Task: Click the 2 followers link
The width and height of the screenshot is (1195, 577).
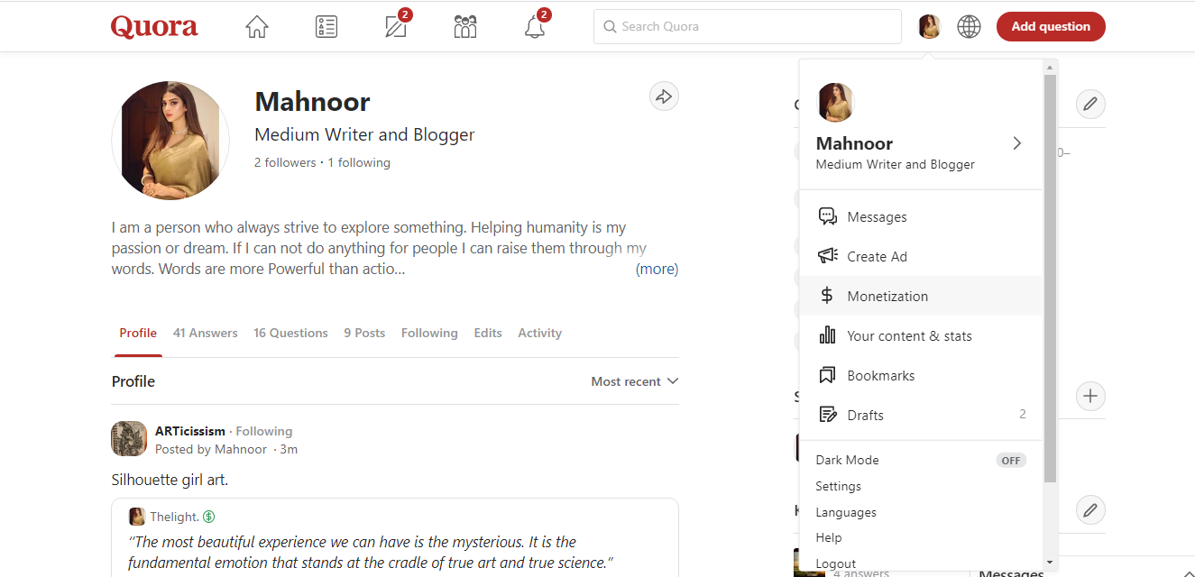Action: pyautogui.click(x=285, y=162)
